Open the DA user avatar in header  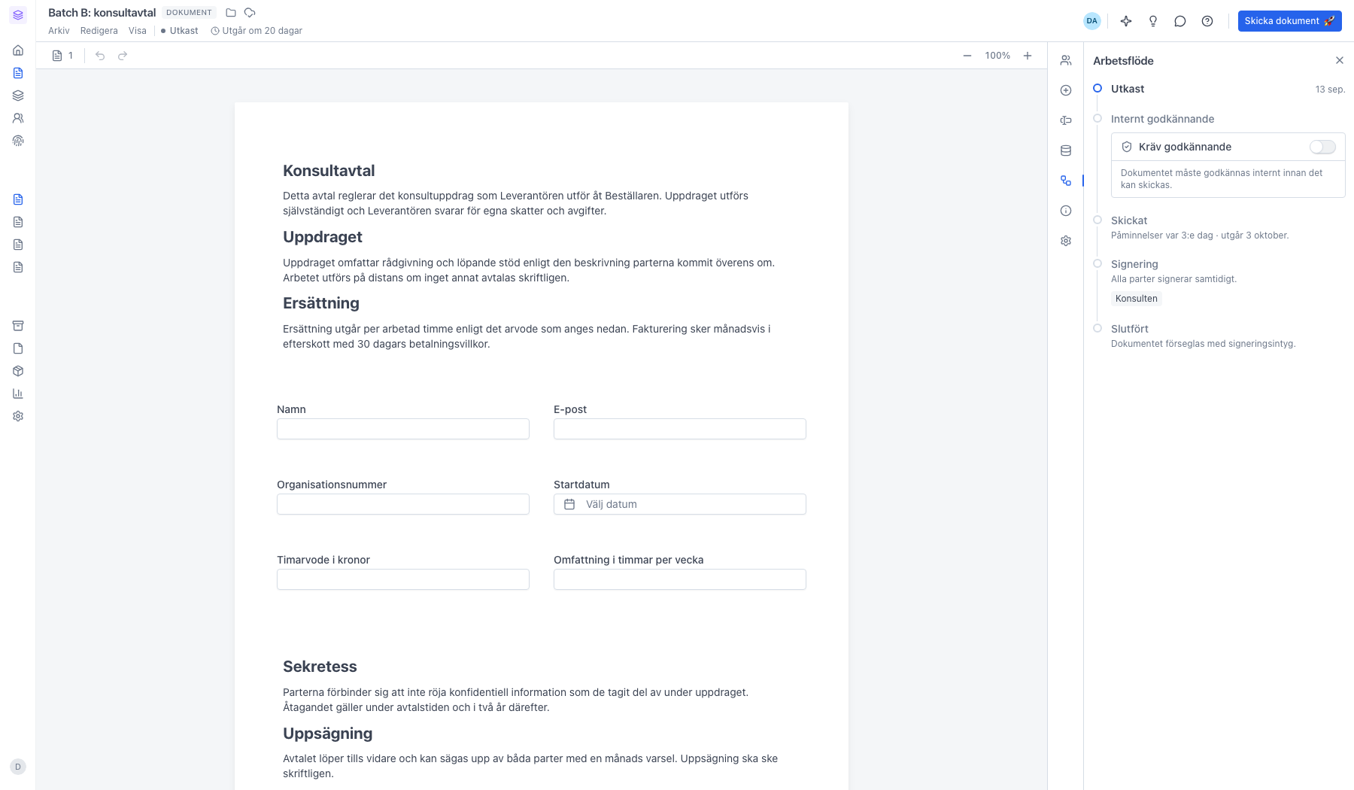(1092, 21)
